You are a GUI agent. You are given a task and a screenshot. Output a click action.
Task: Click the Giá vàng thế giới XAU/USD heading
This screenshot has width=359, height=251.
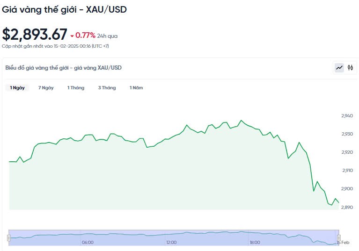click(64, 9)
